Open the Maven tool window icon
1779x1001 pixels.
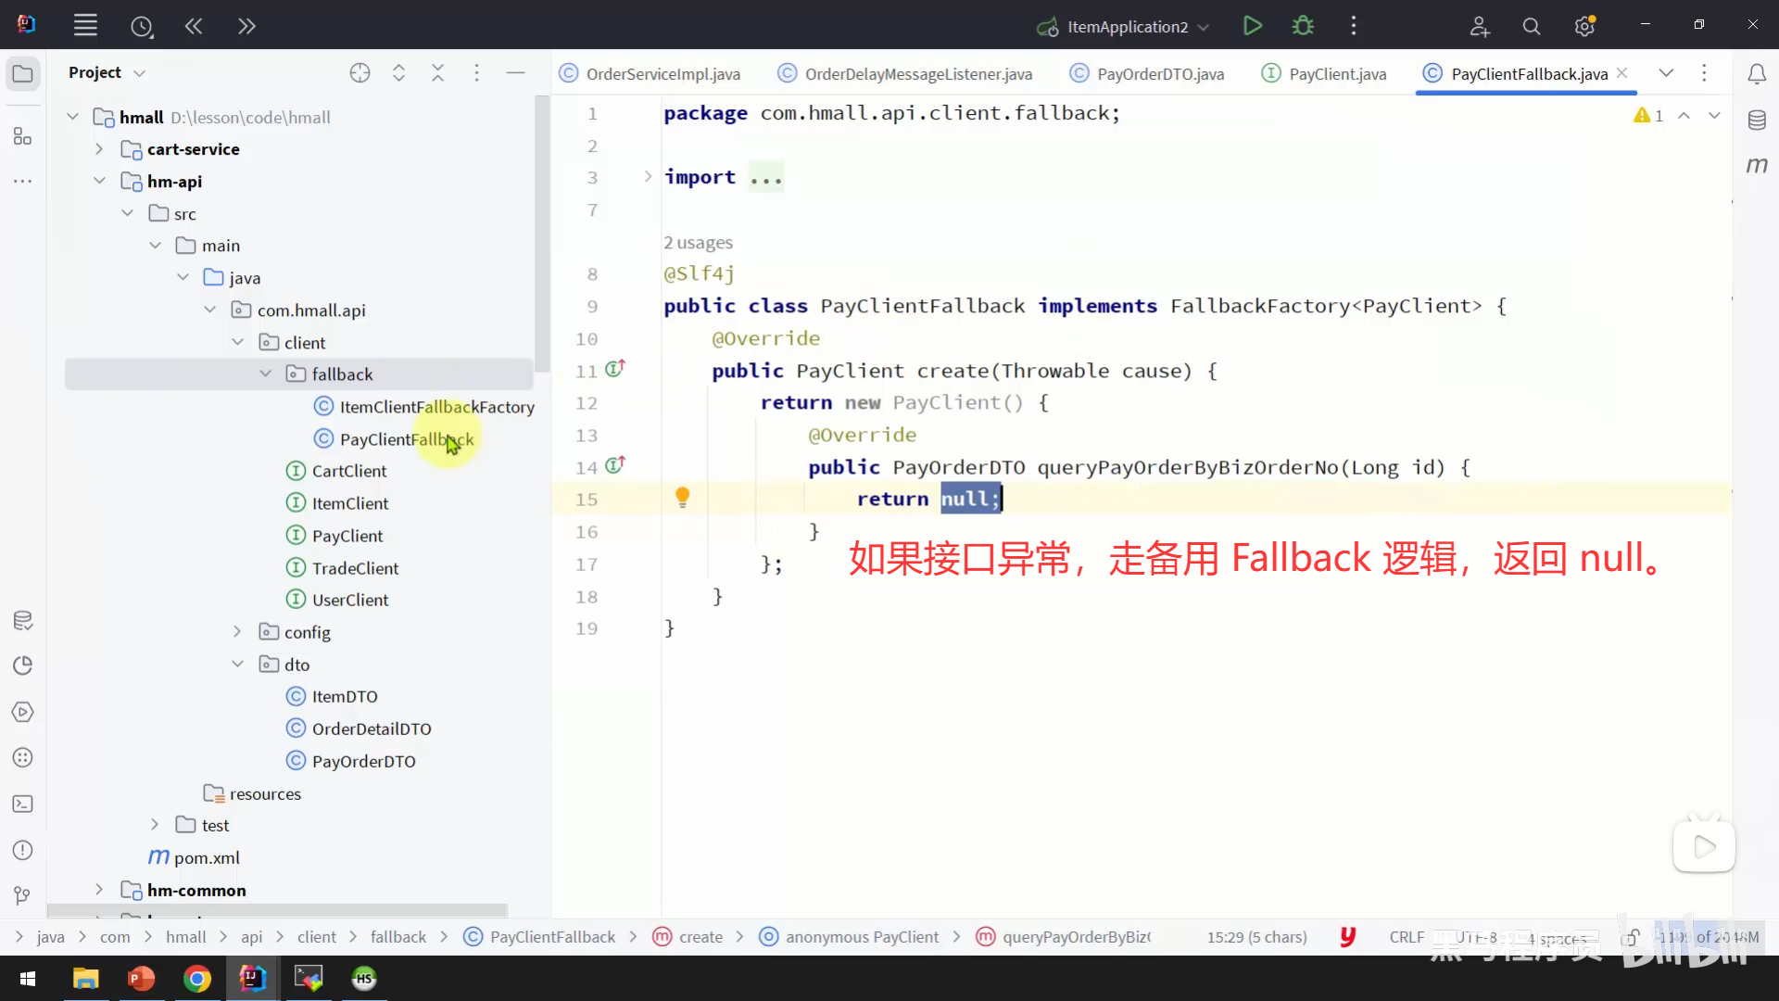(x=1757, y=165)
